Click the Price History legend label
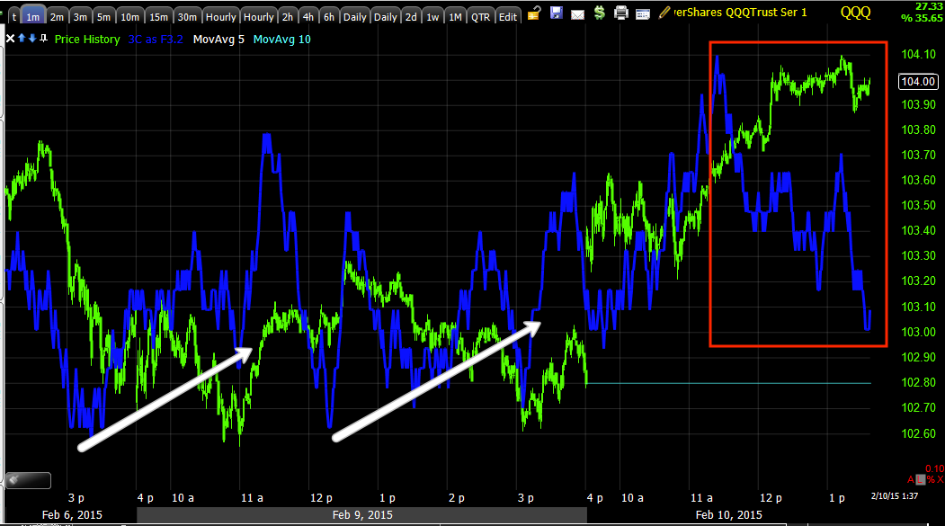 pyautogui.click(x=87, y=40)
